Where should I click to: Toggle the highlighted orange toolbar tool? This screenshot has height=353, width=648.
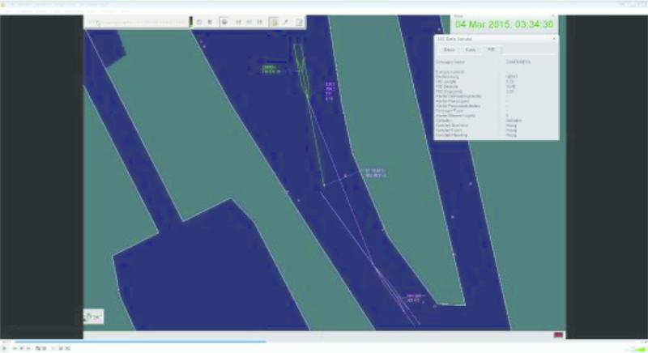[x=274, y=22]
